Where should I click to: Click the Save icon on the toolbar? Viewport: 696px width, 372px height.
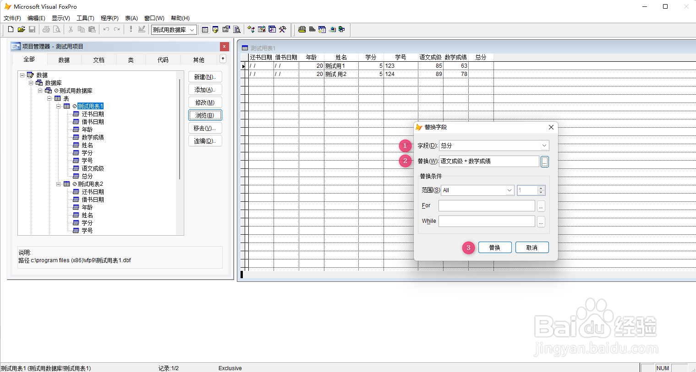pos(32,29)
